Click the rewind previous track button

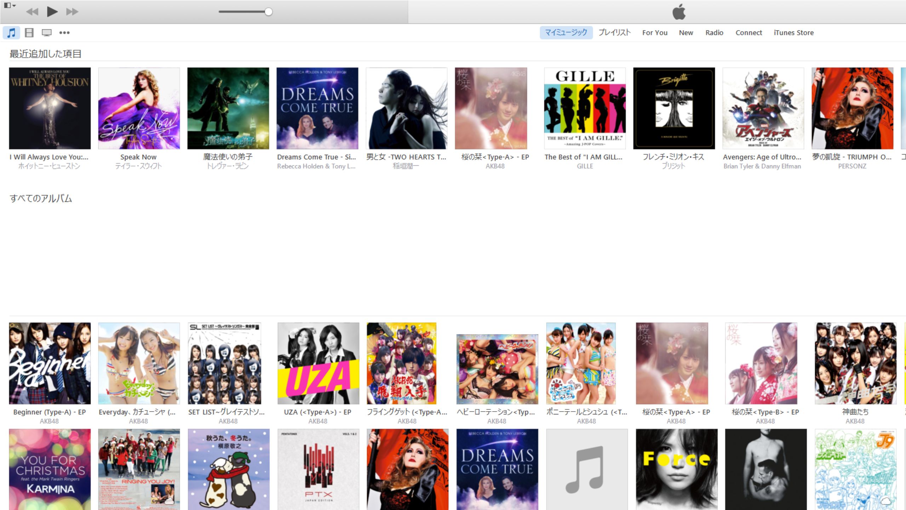(32, 12)
